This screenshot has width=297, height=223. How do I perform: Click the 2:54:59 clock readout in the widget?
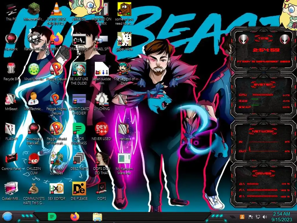tap(266, 50)
